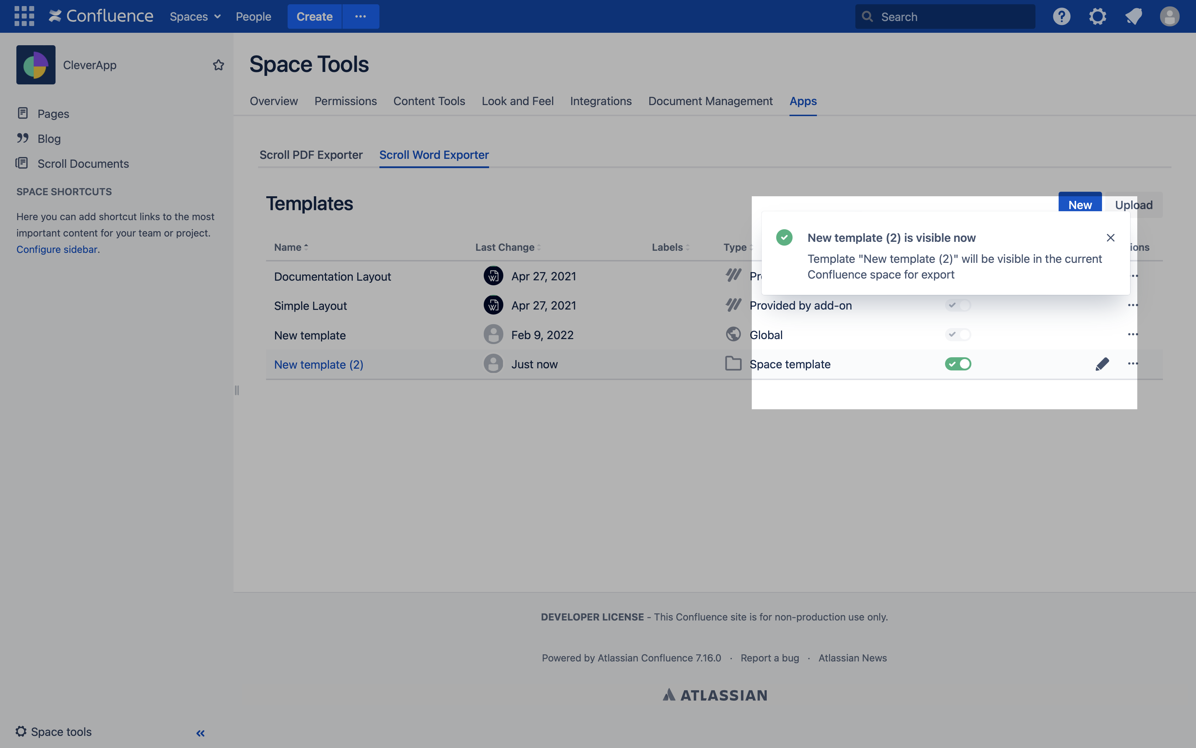This screenshot has width=1196, height=748.
Task: Switch to the Scroll PDF Exporter tab
Action: (311, 155)
